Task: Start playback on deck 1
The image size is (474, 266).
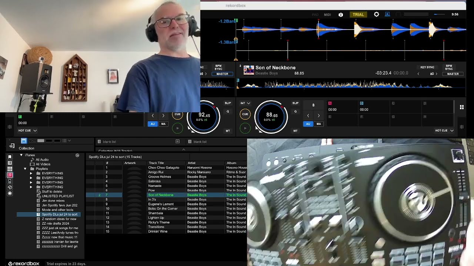Action: coord(177,128)
